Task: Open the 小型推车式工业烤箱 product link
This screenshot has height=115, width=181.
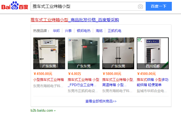Action: coord(48,80)
